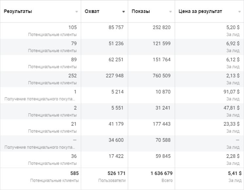Open sort arrow in Результаты column header
This screenshot has width=244, height=190.
click(76, 12)
